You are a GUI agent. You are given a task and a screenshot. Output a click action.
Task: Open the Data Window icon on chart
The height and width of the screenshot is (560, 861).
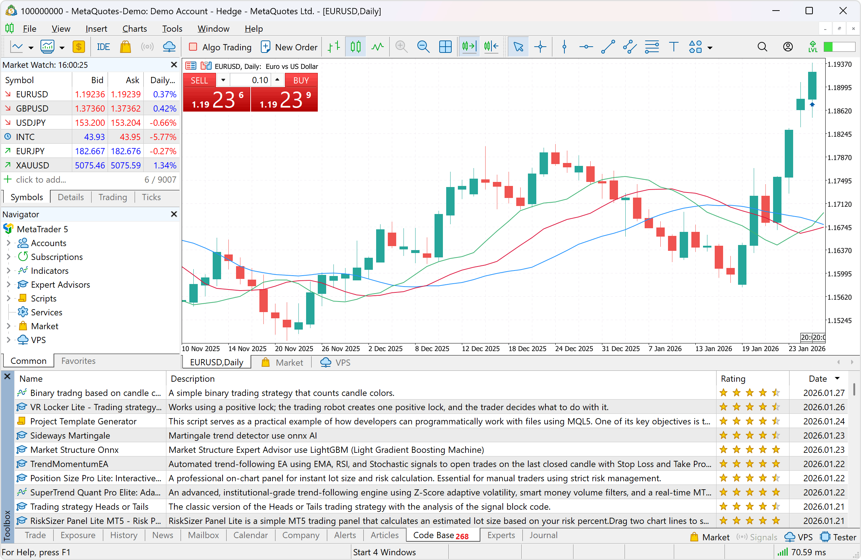190,66
